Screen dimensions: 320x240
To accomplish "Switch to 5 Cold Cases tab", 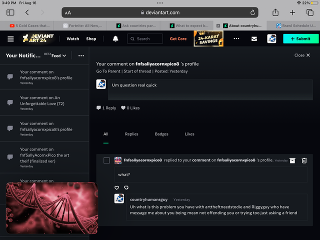I will 29,25.
